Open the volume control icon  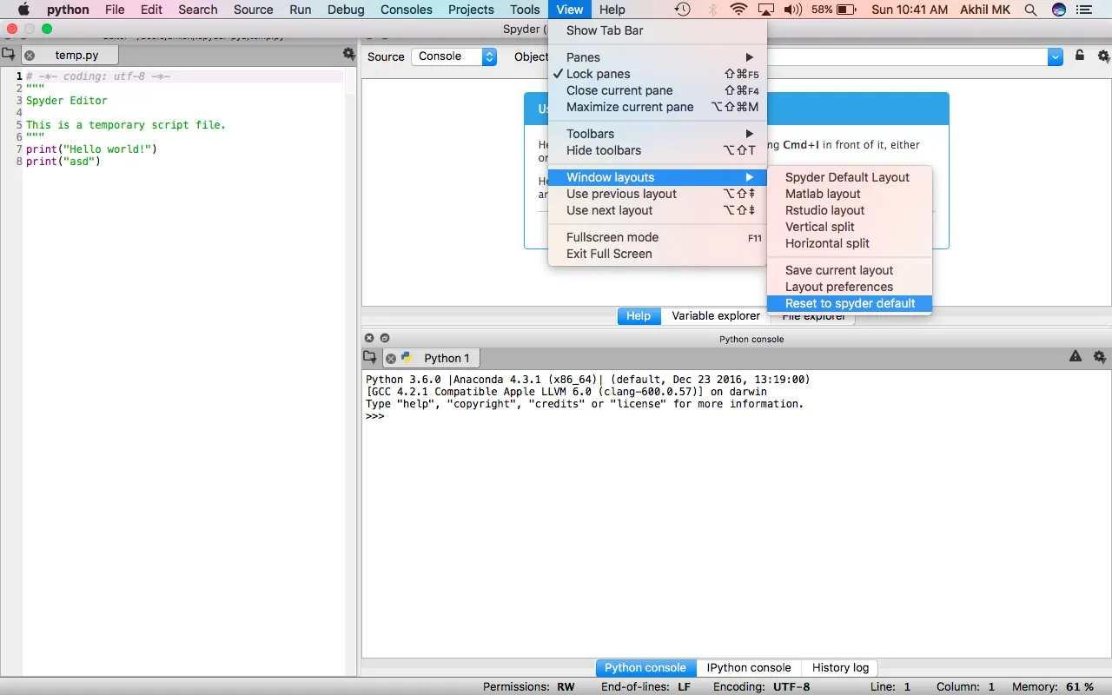click(792, 10)
